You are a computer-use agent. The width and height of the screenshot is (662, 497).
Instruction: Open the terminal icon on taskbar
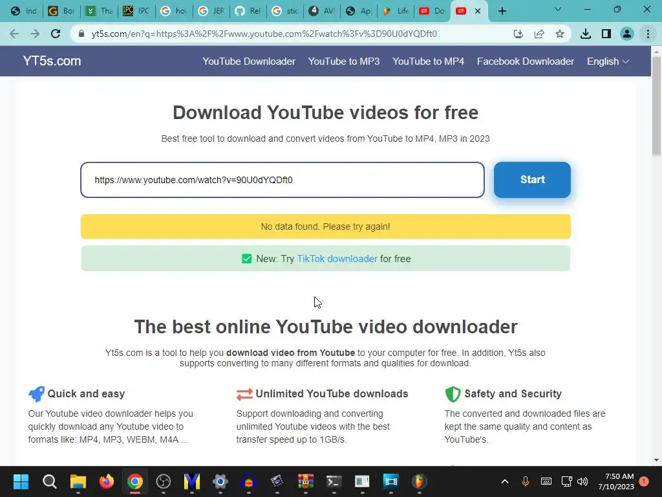tap(334, 481)
